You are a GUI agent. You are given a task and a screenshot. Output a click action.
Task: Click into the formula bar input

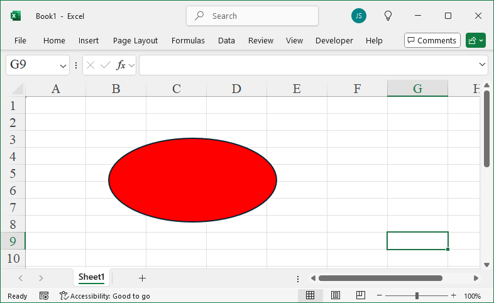(x=309, y=65)
